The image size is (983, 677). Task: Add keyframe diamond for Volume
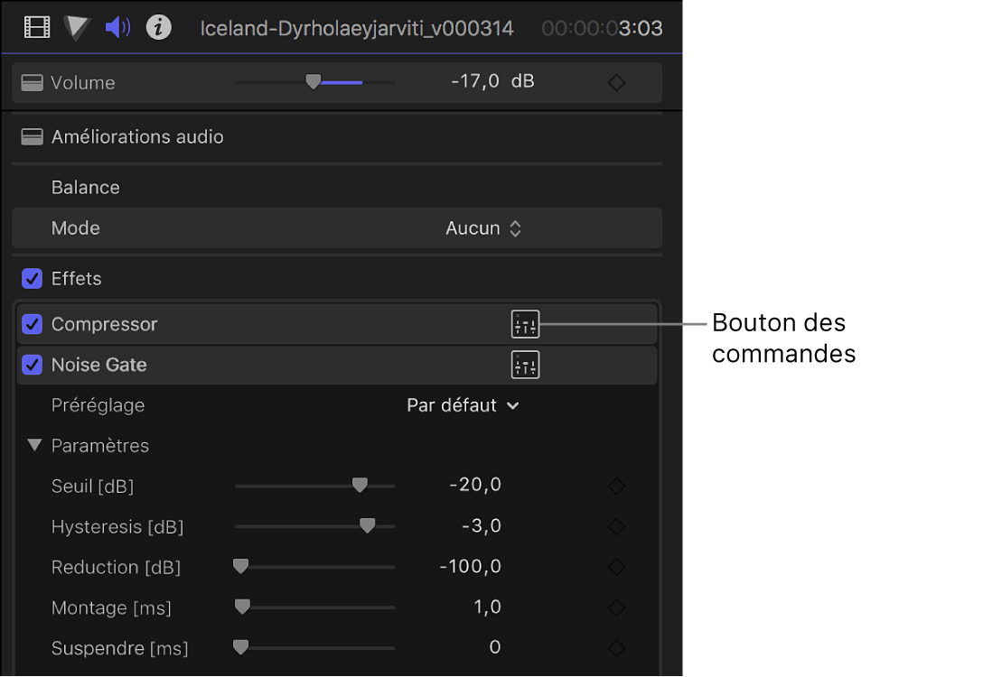[x=616, y=83]
